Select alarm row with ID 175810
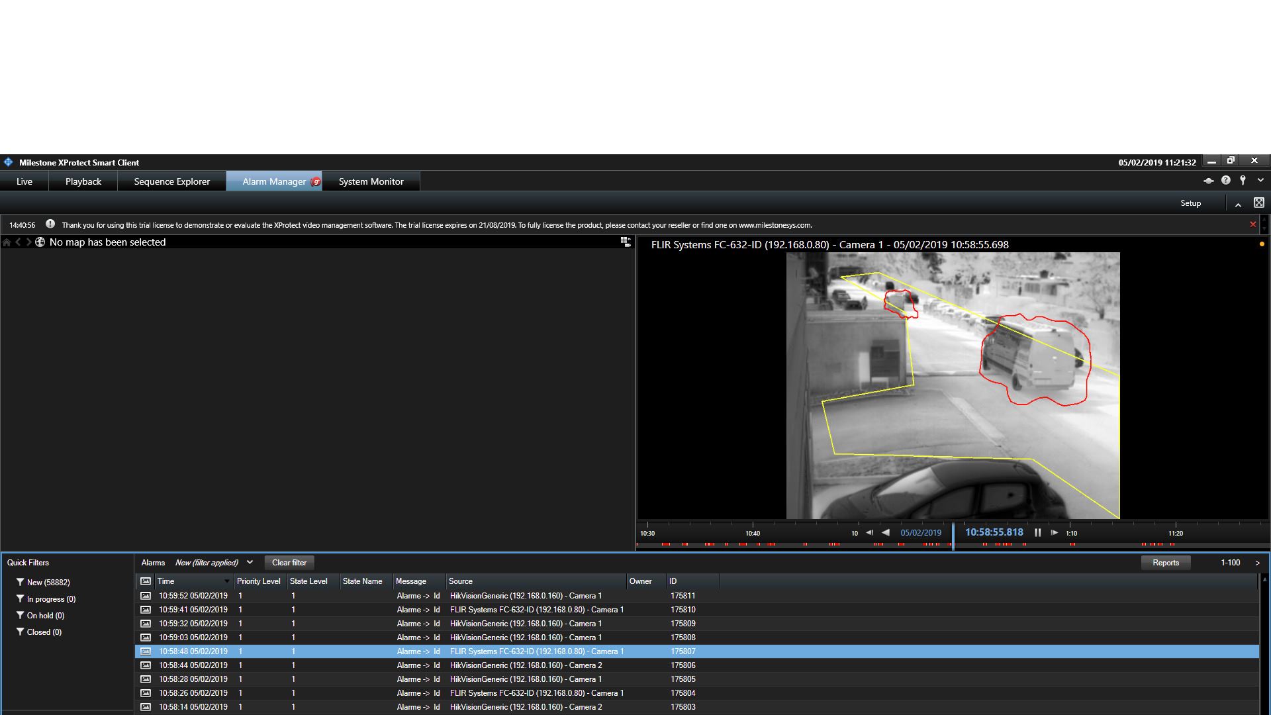 pyautogui.click(x=696, y=610)
